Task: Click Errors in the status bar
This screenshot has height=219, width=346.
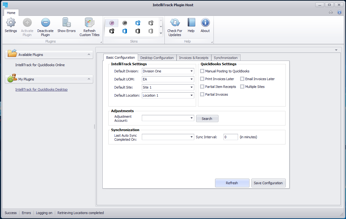Action: pyautogui.click(x=26, y=213)
